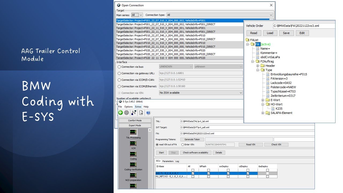The height and width of the screenshot is (193, 343).
Task: Switch to Expert Mode
Action: coord(135,125)
